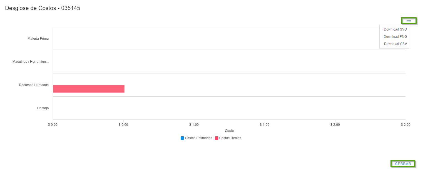Open the chart hamburger menu icon
The image size is (423, 173).
click(x=409, y=21)
